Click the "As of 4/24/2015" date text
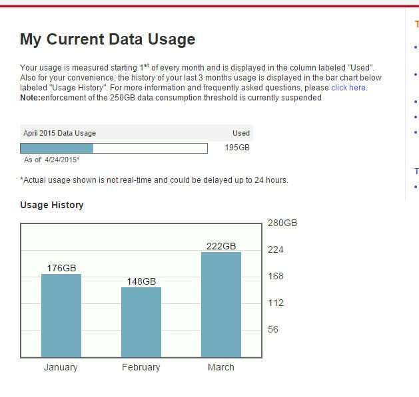This screenshot has width=419, height=397. point(52,160)
